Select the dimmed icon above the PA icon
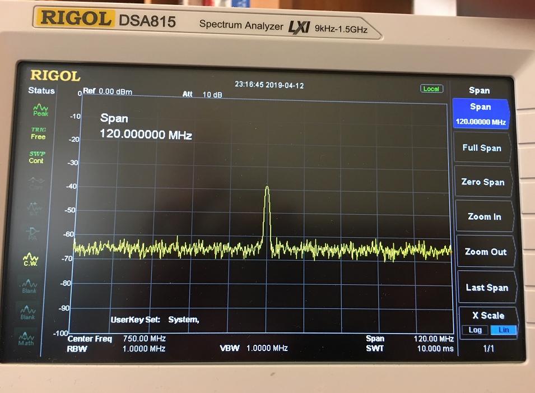Viewport: 535px width, 393px height. pyautogui.click(x=34, y=209)
